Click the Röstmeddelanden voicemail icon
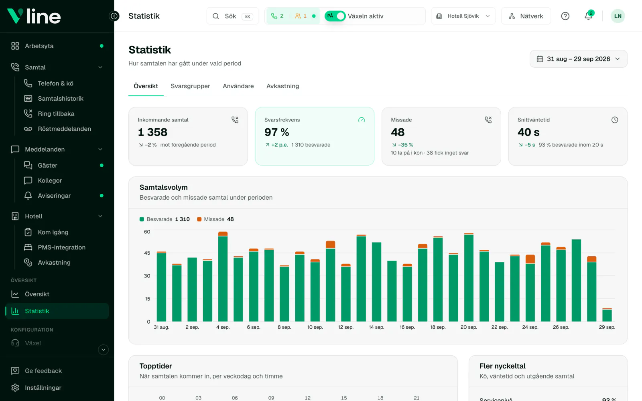 pos(28,129)
